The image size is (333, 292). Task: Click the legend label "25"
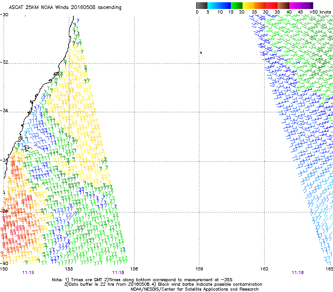[x=254, y=12]
